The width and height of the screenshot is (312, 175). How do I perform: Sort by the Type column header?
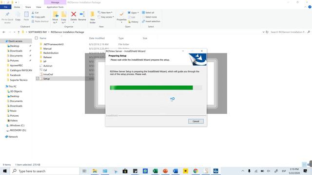(x=121, y=38)
